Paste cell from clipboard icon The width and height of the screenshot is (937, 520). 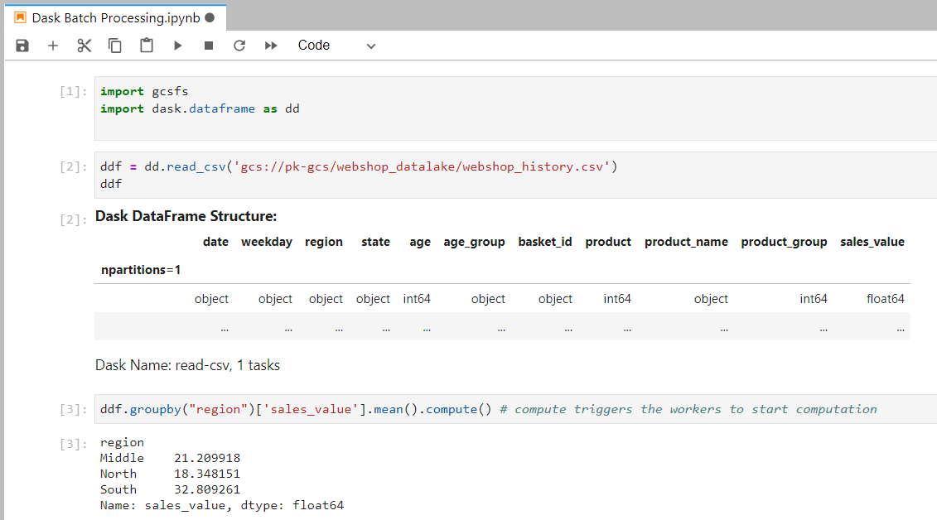tap(147, 46)
